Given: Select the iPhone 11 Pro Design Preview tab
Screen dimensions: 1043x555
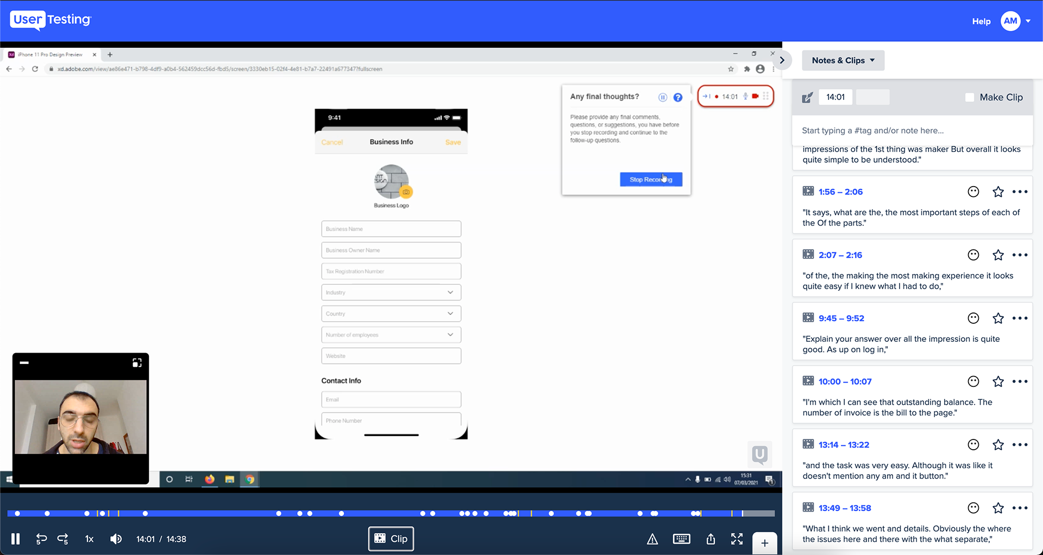Looking at the screenshot, I should [52, 54].
